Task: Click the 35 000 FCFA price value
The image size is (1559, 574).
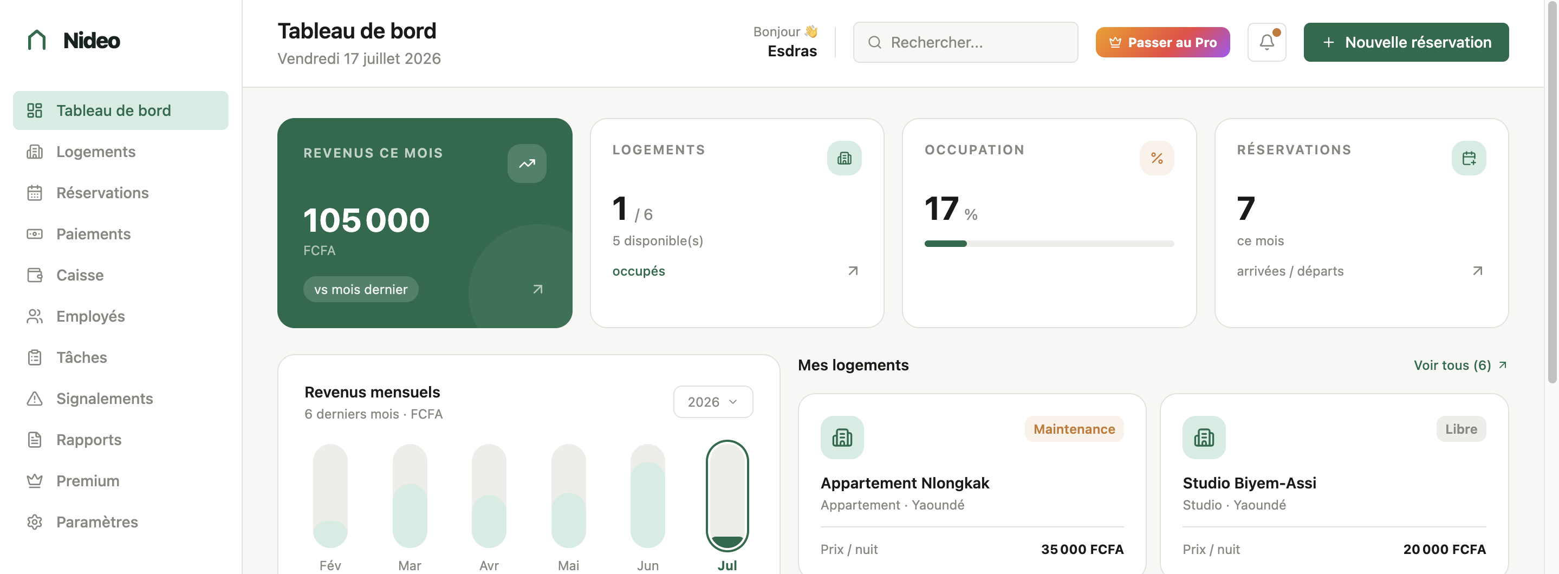Action: (1082, 549)
